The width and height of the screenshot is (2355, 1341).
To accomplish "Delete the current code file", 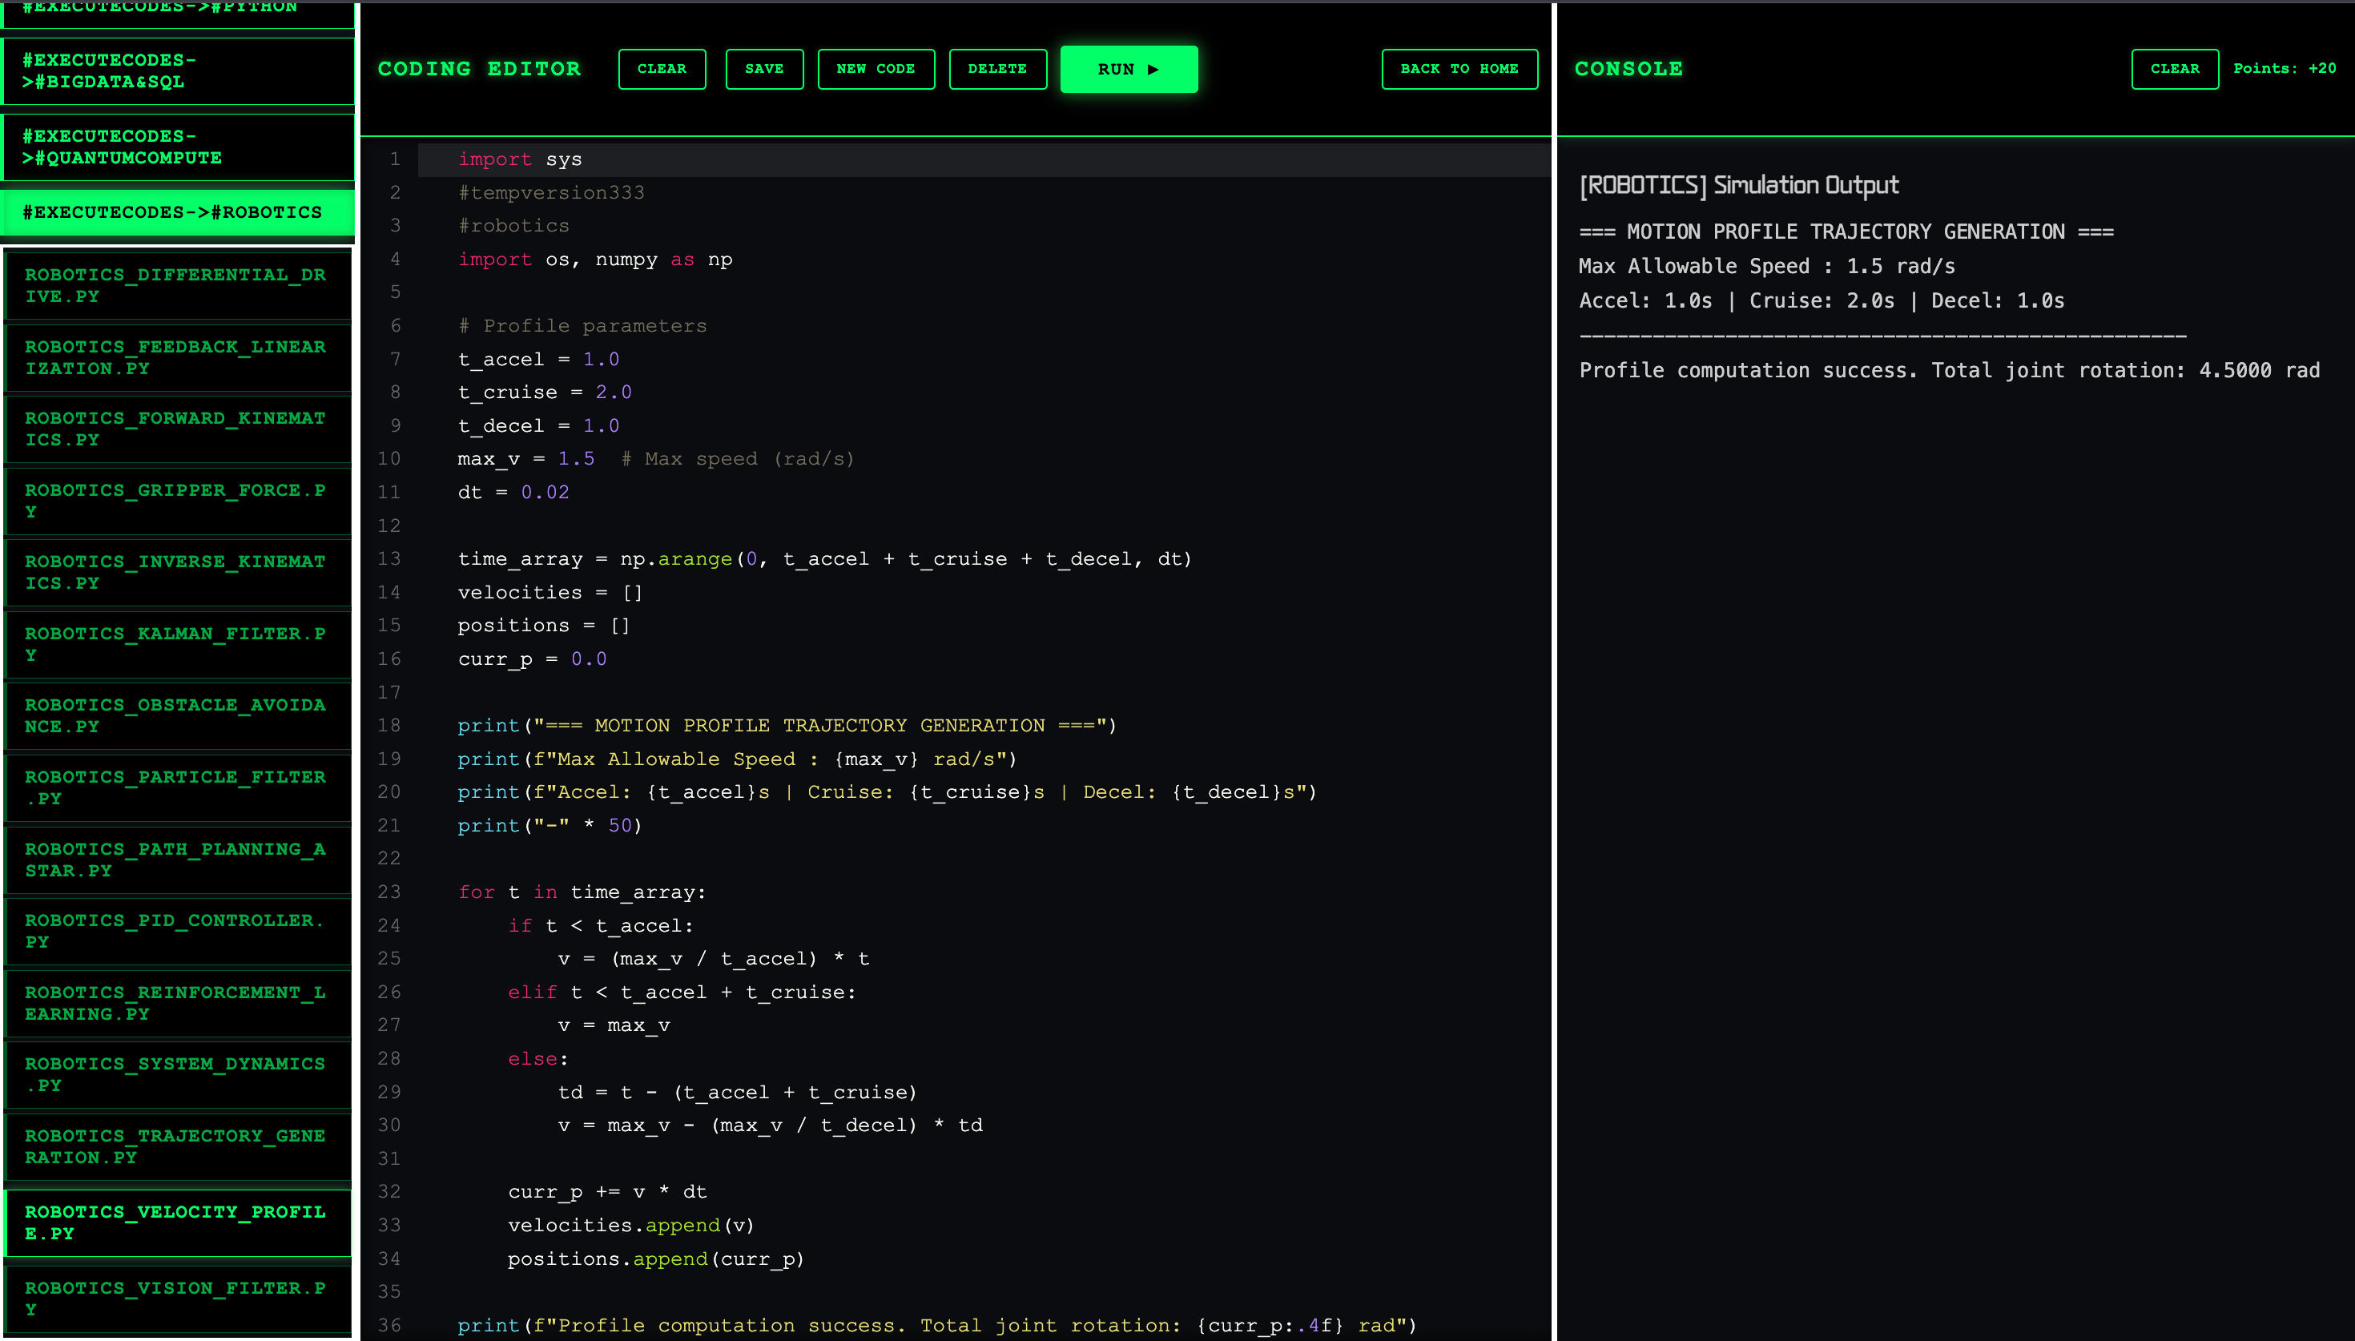I will tap(997, 69).
